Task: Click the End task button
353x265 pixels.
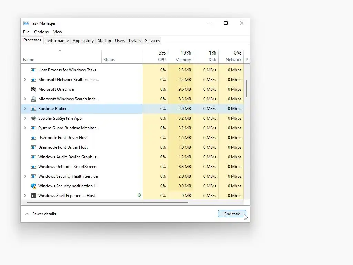Action: [232, 214]
